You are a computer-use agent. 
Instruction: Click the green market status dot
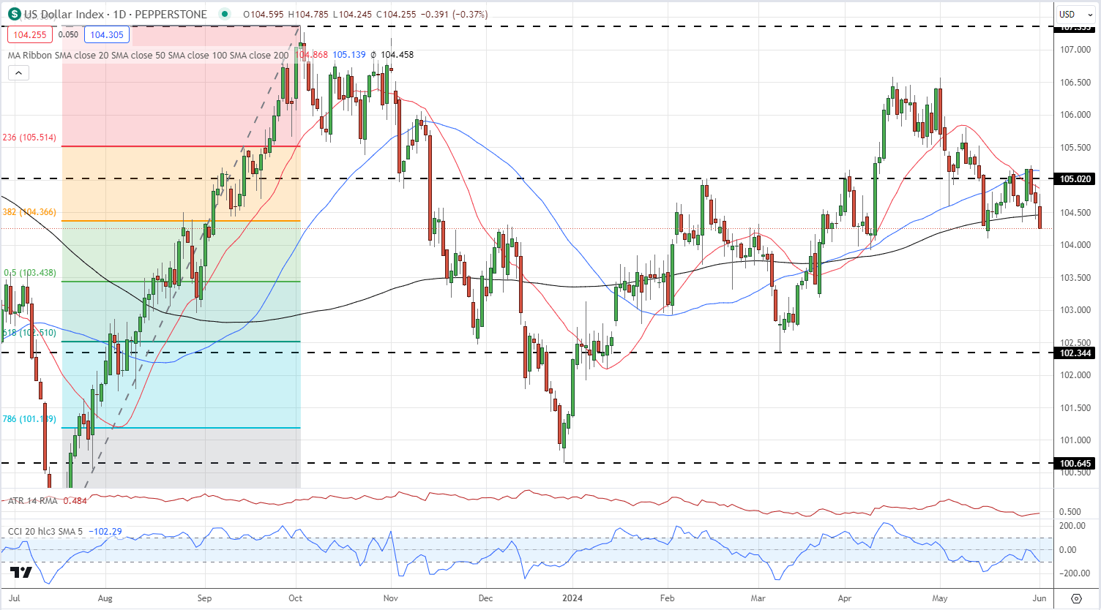[x=223, y=14]
